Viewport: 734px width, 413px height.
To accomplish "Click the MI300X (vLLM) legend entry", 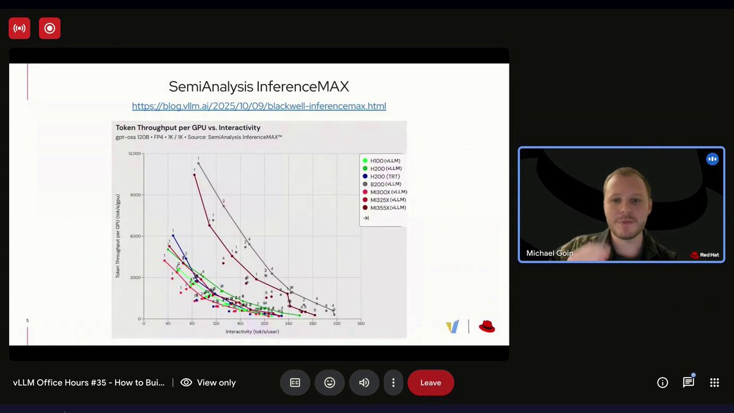I will (x=385, y=192).
